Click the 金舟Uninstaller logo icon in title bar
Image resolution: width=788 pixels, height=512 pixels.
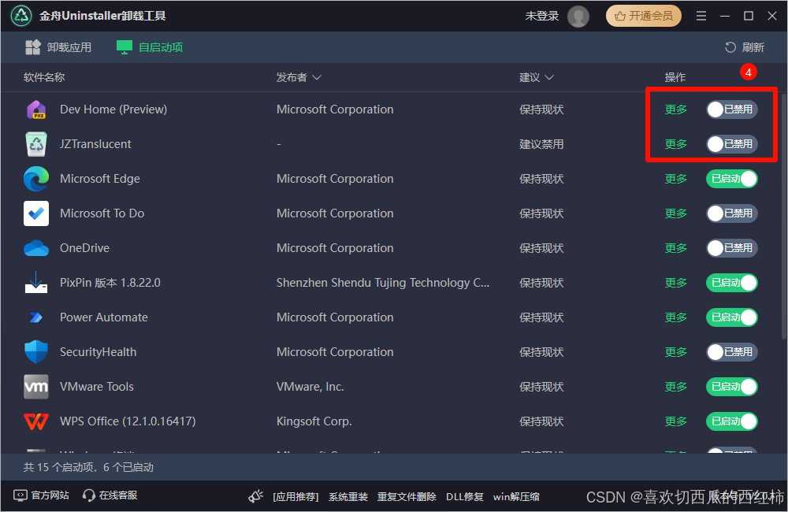tap(21, 16)
